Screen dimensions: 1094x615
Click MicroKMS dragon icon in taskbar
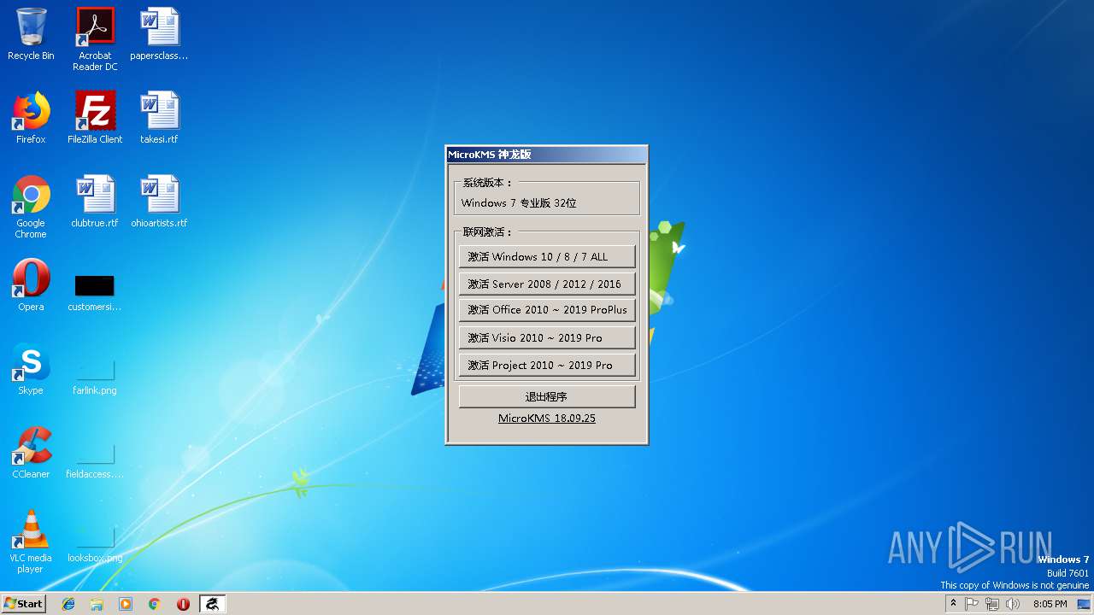[x=212, y=604]
